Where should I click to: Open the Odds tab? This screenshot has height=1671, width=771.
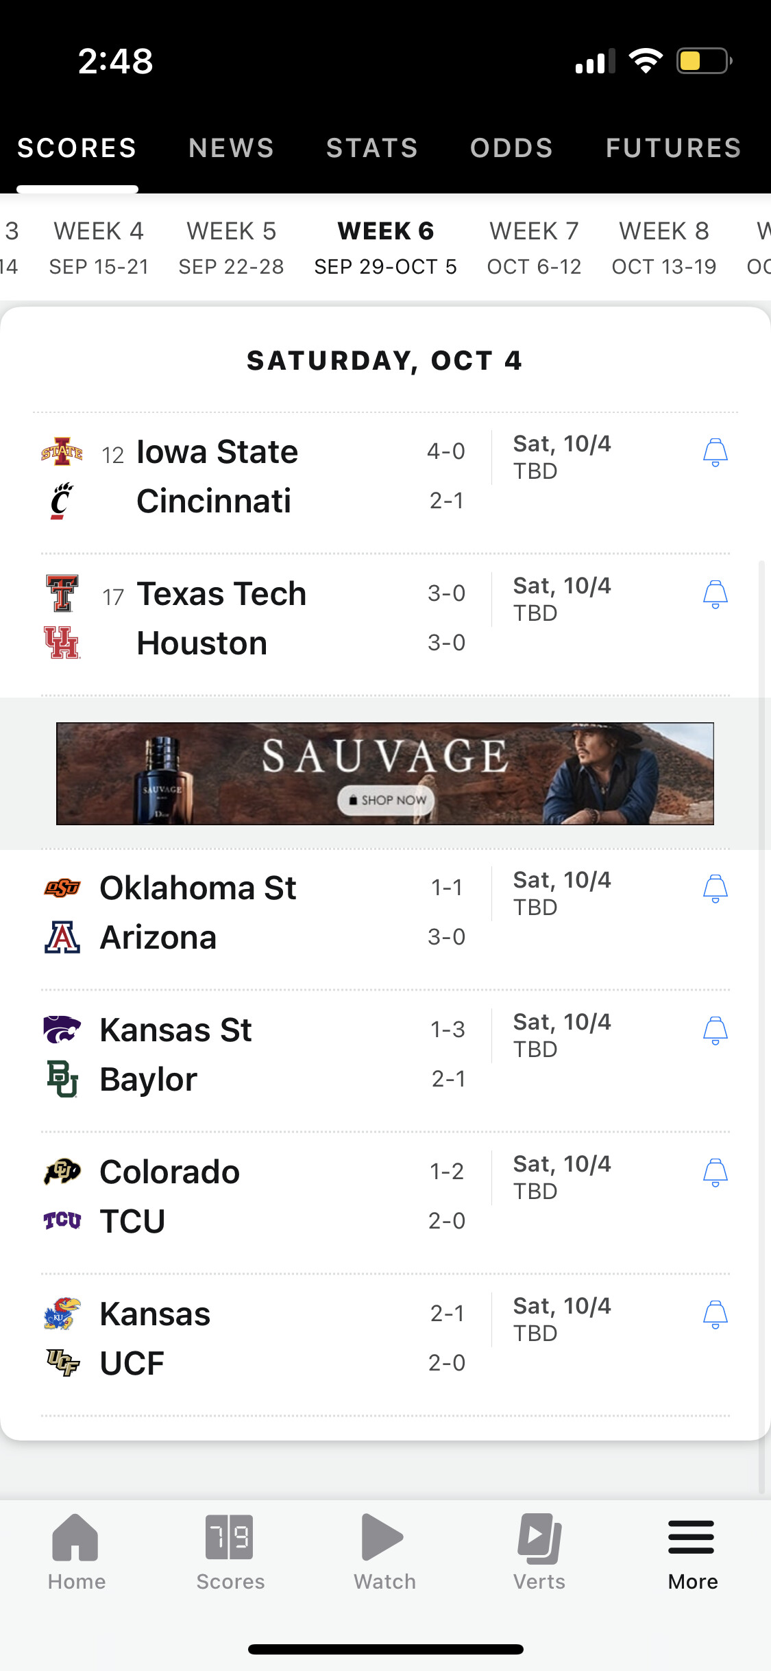click(x=511, y=148)
